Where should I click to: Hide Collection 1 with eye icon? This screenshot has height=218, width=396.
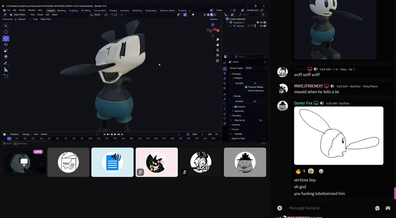261,22
